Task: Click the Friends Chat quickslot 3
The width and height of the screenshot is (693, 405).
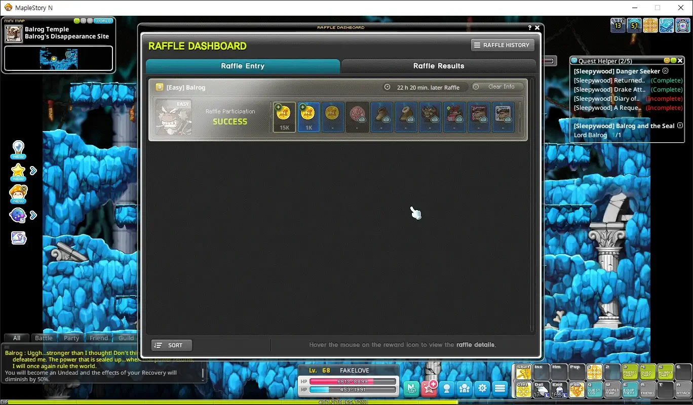Action: pyautogui.click(x=630, y=372)
